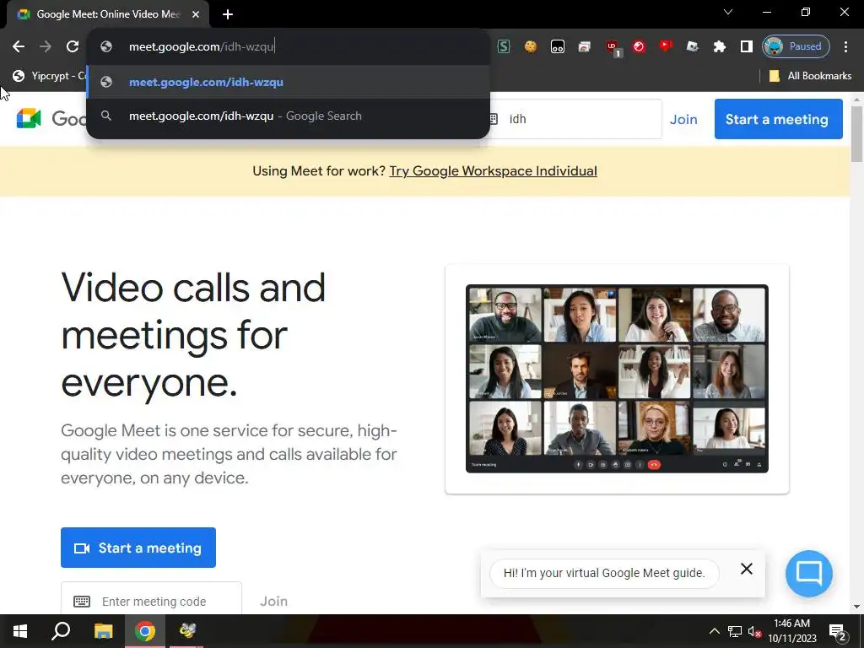
Task: Open the Yipcrypt bookmark
Action: pyautogui.click(x=50, y=76)
